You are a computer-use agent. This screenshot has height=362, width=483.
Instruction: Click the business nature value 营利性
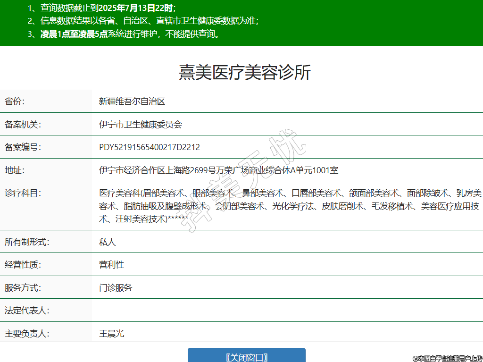(x=111, y=265)
